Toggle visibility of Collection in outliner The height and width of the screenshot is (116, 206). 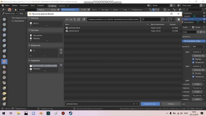[x=204, y=13]
